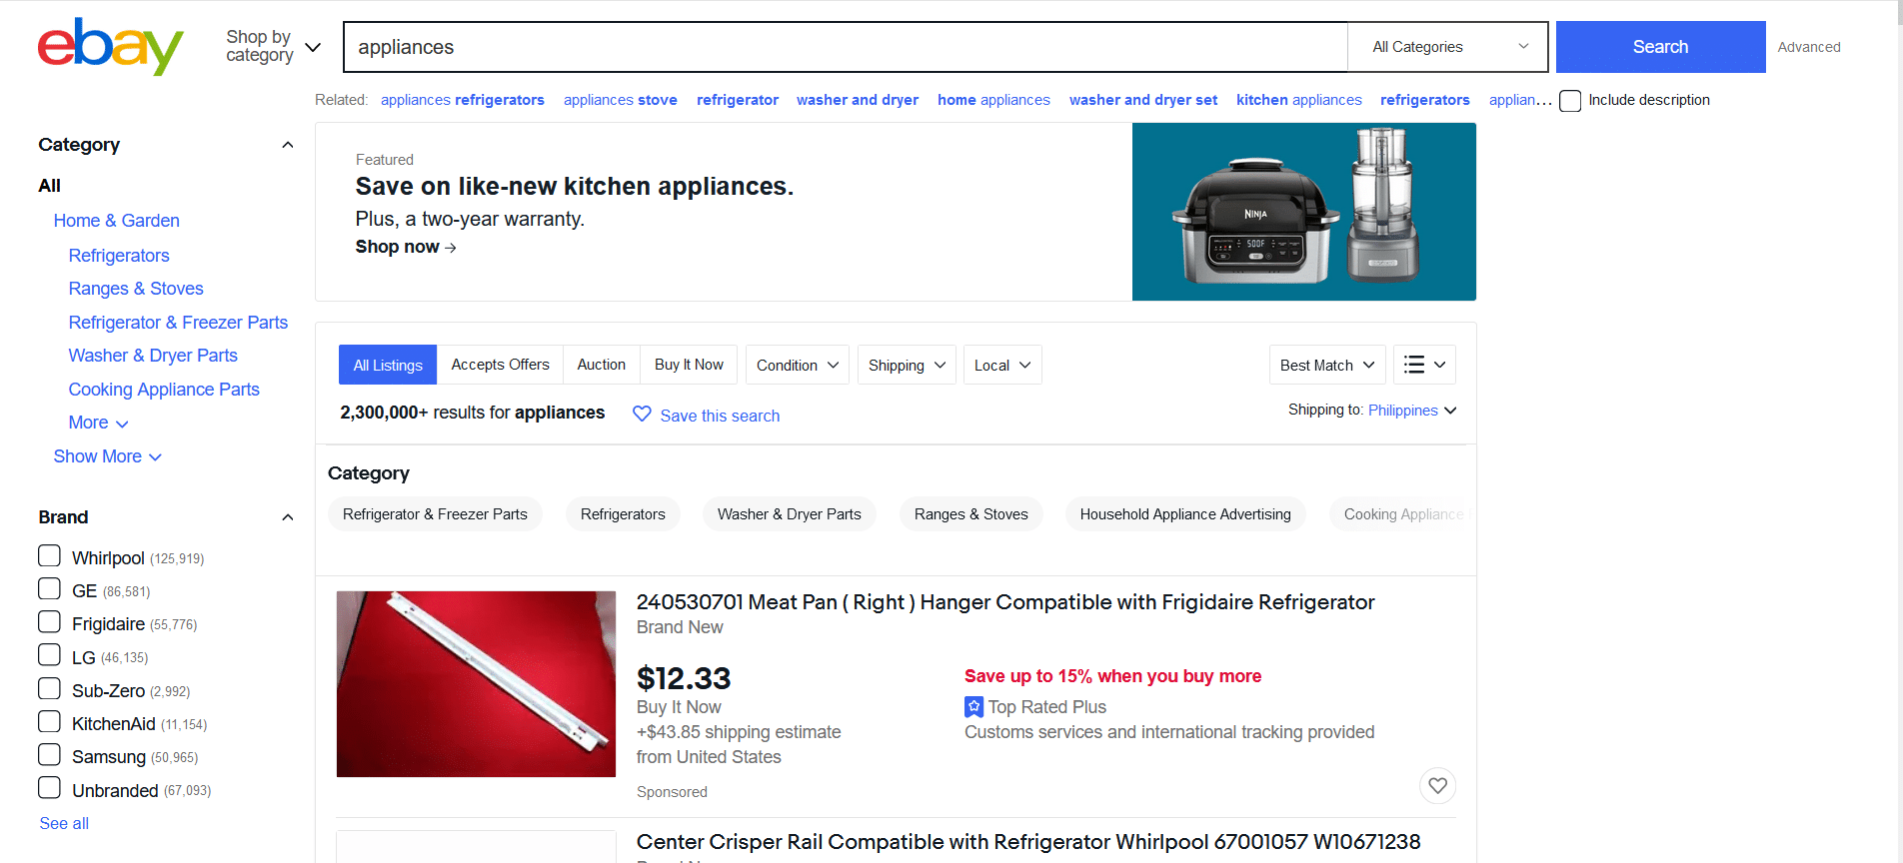
Task: Open Cooking Appliance Parts sidebar link
Action: [164, 390]
